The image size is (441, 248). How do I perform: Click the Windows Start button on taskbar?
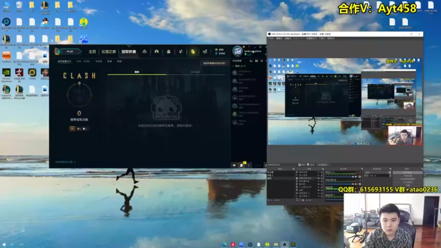point(4,245)
